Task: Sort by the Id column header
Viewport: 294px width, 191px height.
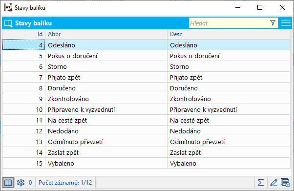Action: point(23,34)
